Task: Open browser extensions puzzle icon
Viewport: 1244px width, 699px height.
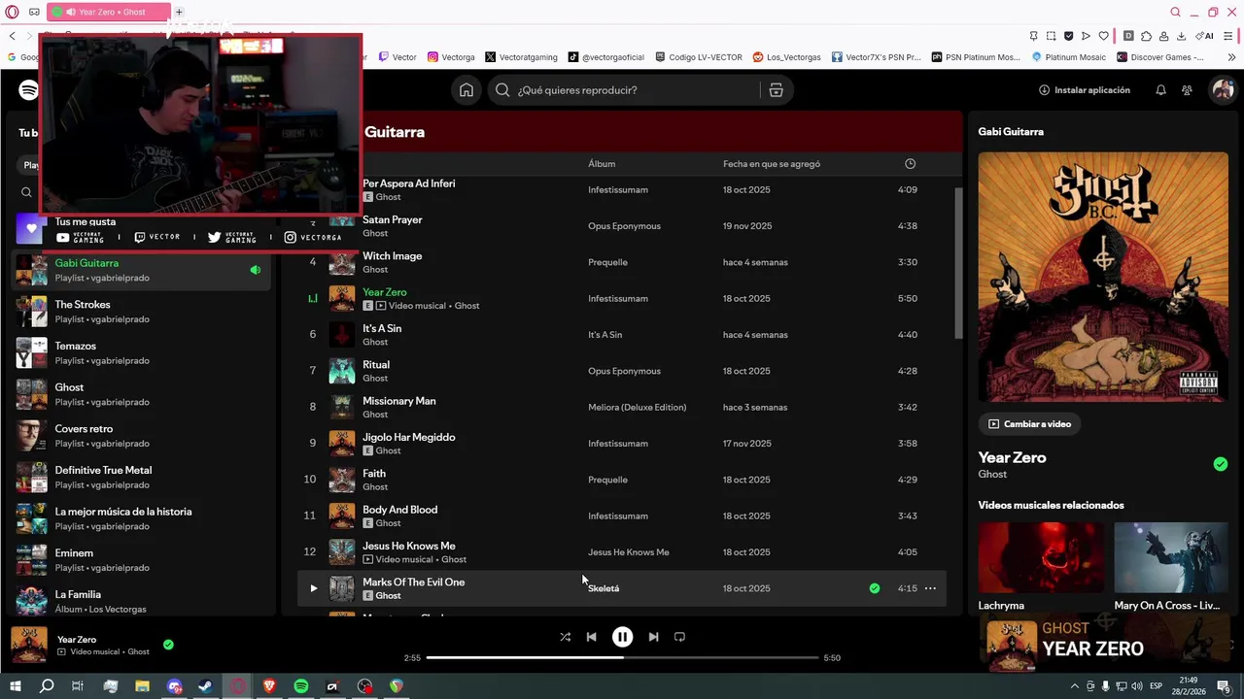Action: pyautogui.click(x=1146, y=36)
